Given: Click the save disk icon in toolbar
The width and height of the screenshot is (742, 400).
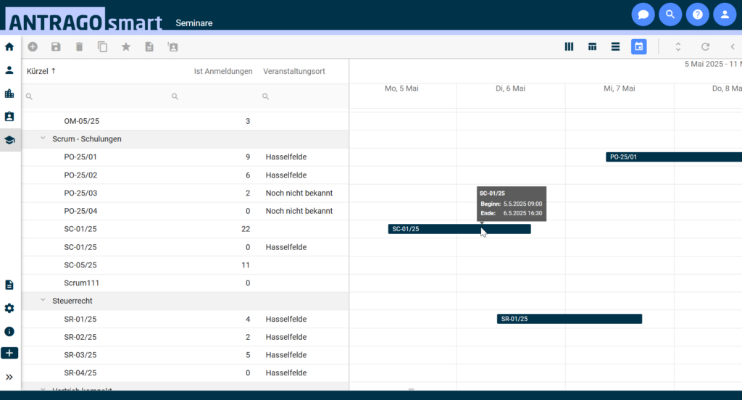Looking at the screenshot, I should pyautogui.click(x=56, y=46).
